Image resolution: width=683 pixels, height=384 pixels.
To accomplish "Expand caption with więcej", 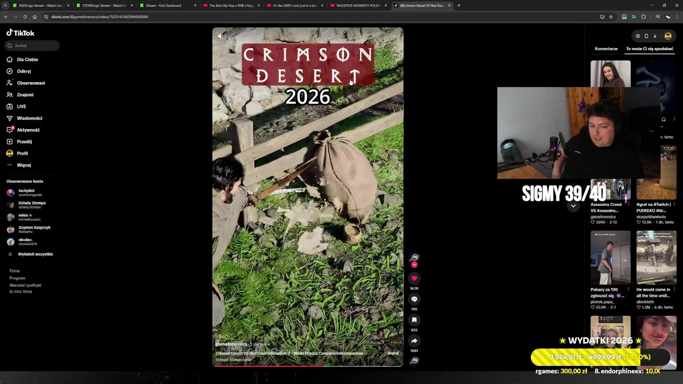I will [x=393, y=353].
